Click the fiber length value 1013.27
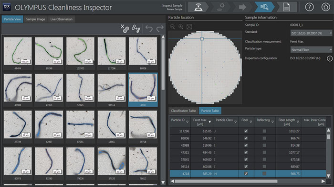Screen dimensions: 334x187 [294, 131]
